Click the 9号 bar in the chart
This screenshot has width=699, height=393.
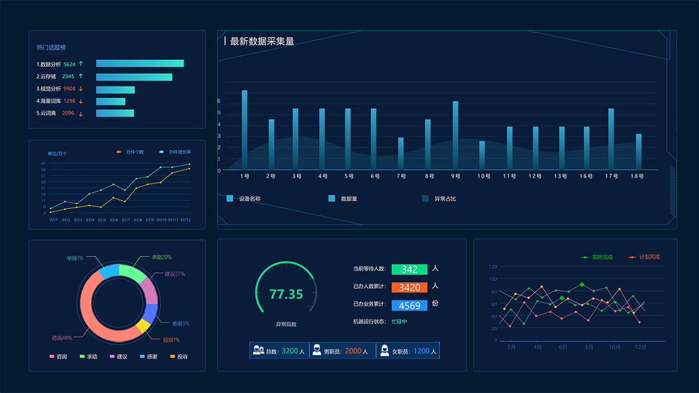coord(455,136)
